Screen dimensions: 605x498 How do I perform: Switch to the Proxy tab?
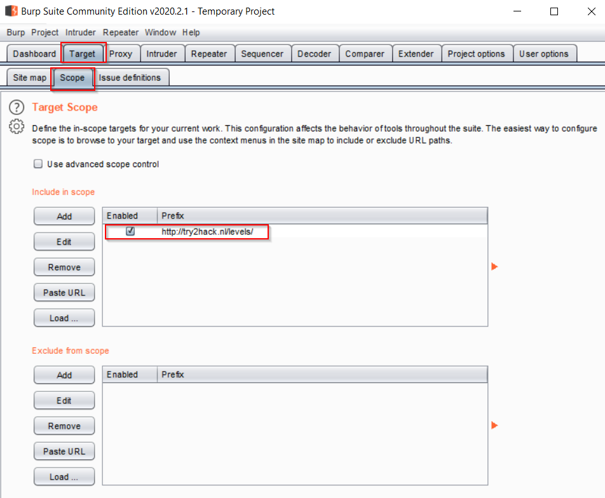[121, 53]
